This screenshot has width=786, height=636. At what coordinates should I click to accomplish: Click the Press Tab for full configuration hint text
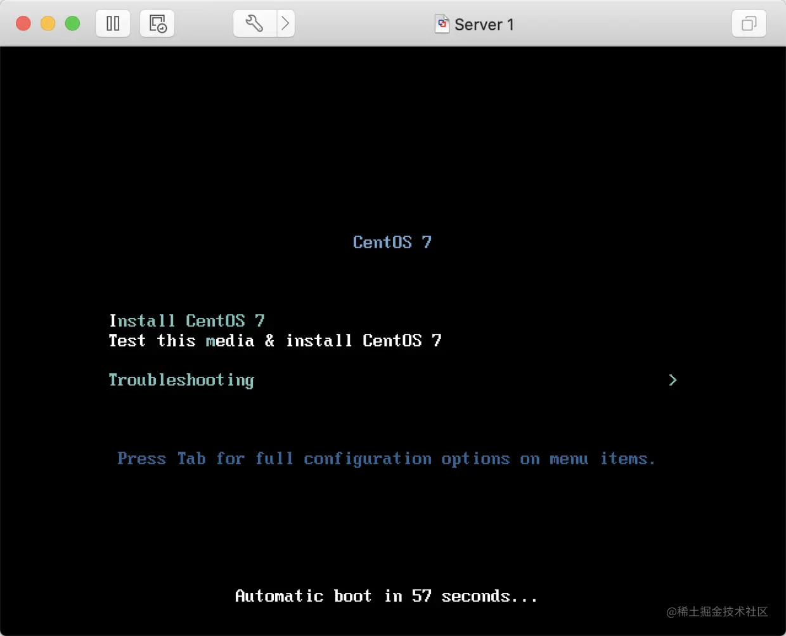click(x=386, y=459)
